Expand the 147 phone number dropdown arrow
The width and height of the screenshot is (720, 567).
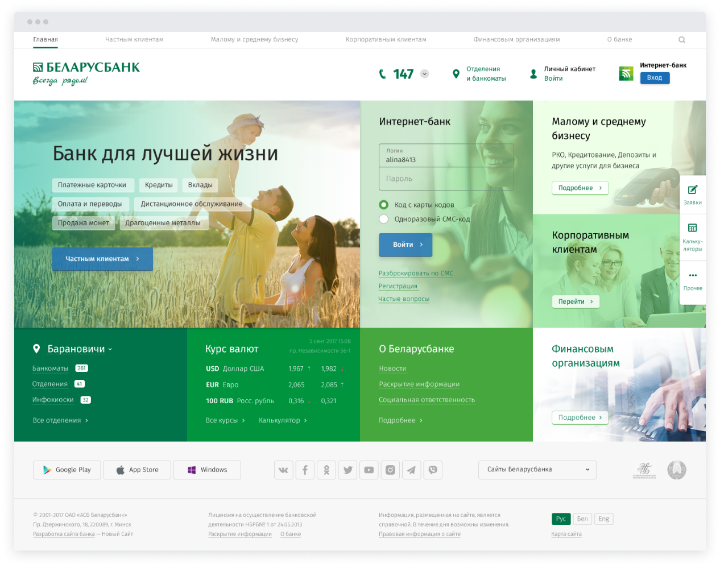tap(425, 74)
